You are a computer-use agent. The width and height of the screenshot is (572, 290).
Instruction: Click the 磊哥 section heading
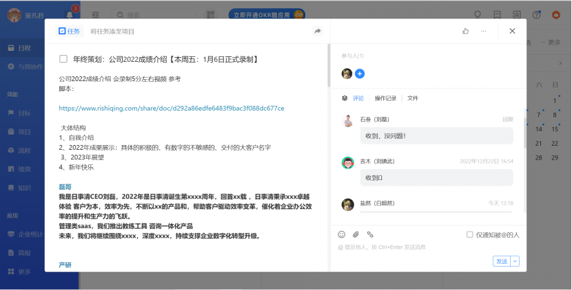click(65, 187)
